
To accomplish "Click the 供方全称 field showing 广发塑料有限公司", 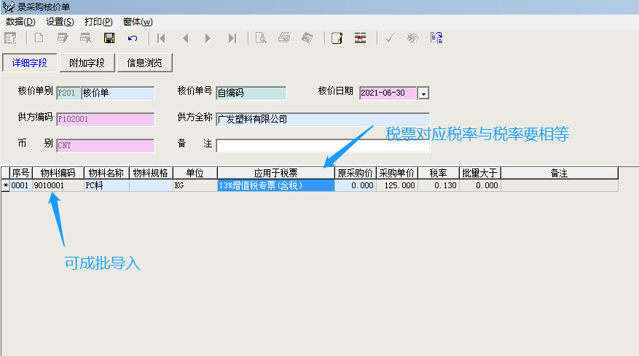I will point(322,119).
